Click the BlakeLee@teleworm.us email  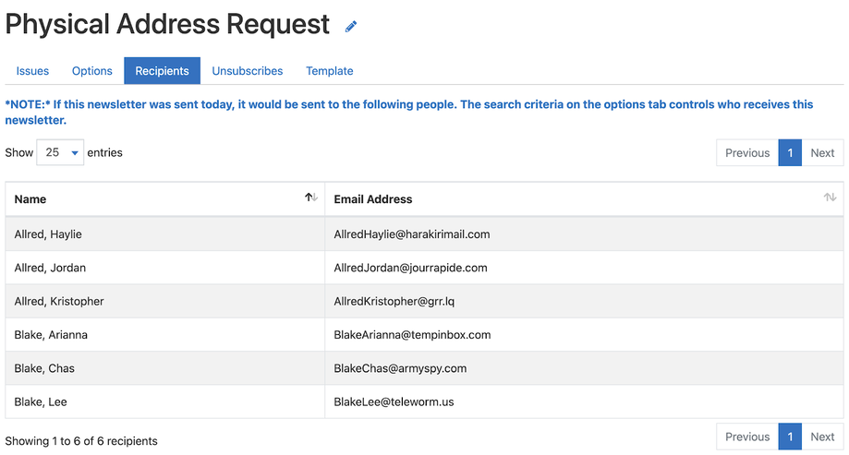coord(394,402)
